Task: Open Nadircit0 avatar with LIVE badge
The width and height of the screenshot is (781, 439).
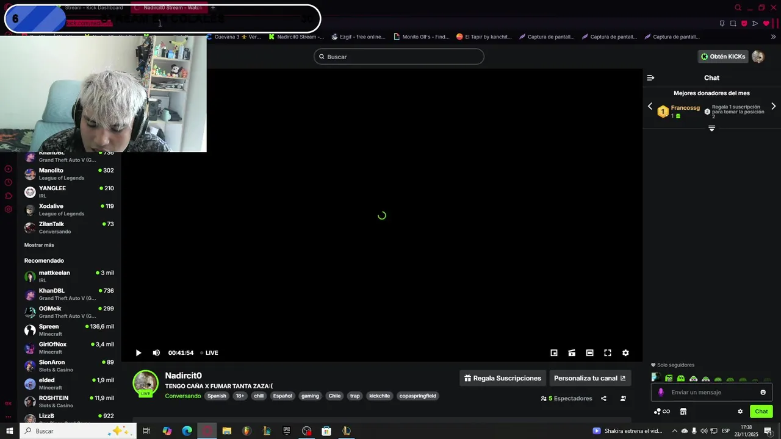Action: (x=146, y=384)
